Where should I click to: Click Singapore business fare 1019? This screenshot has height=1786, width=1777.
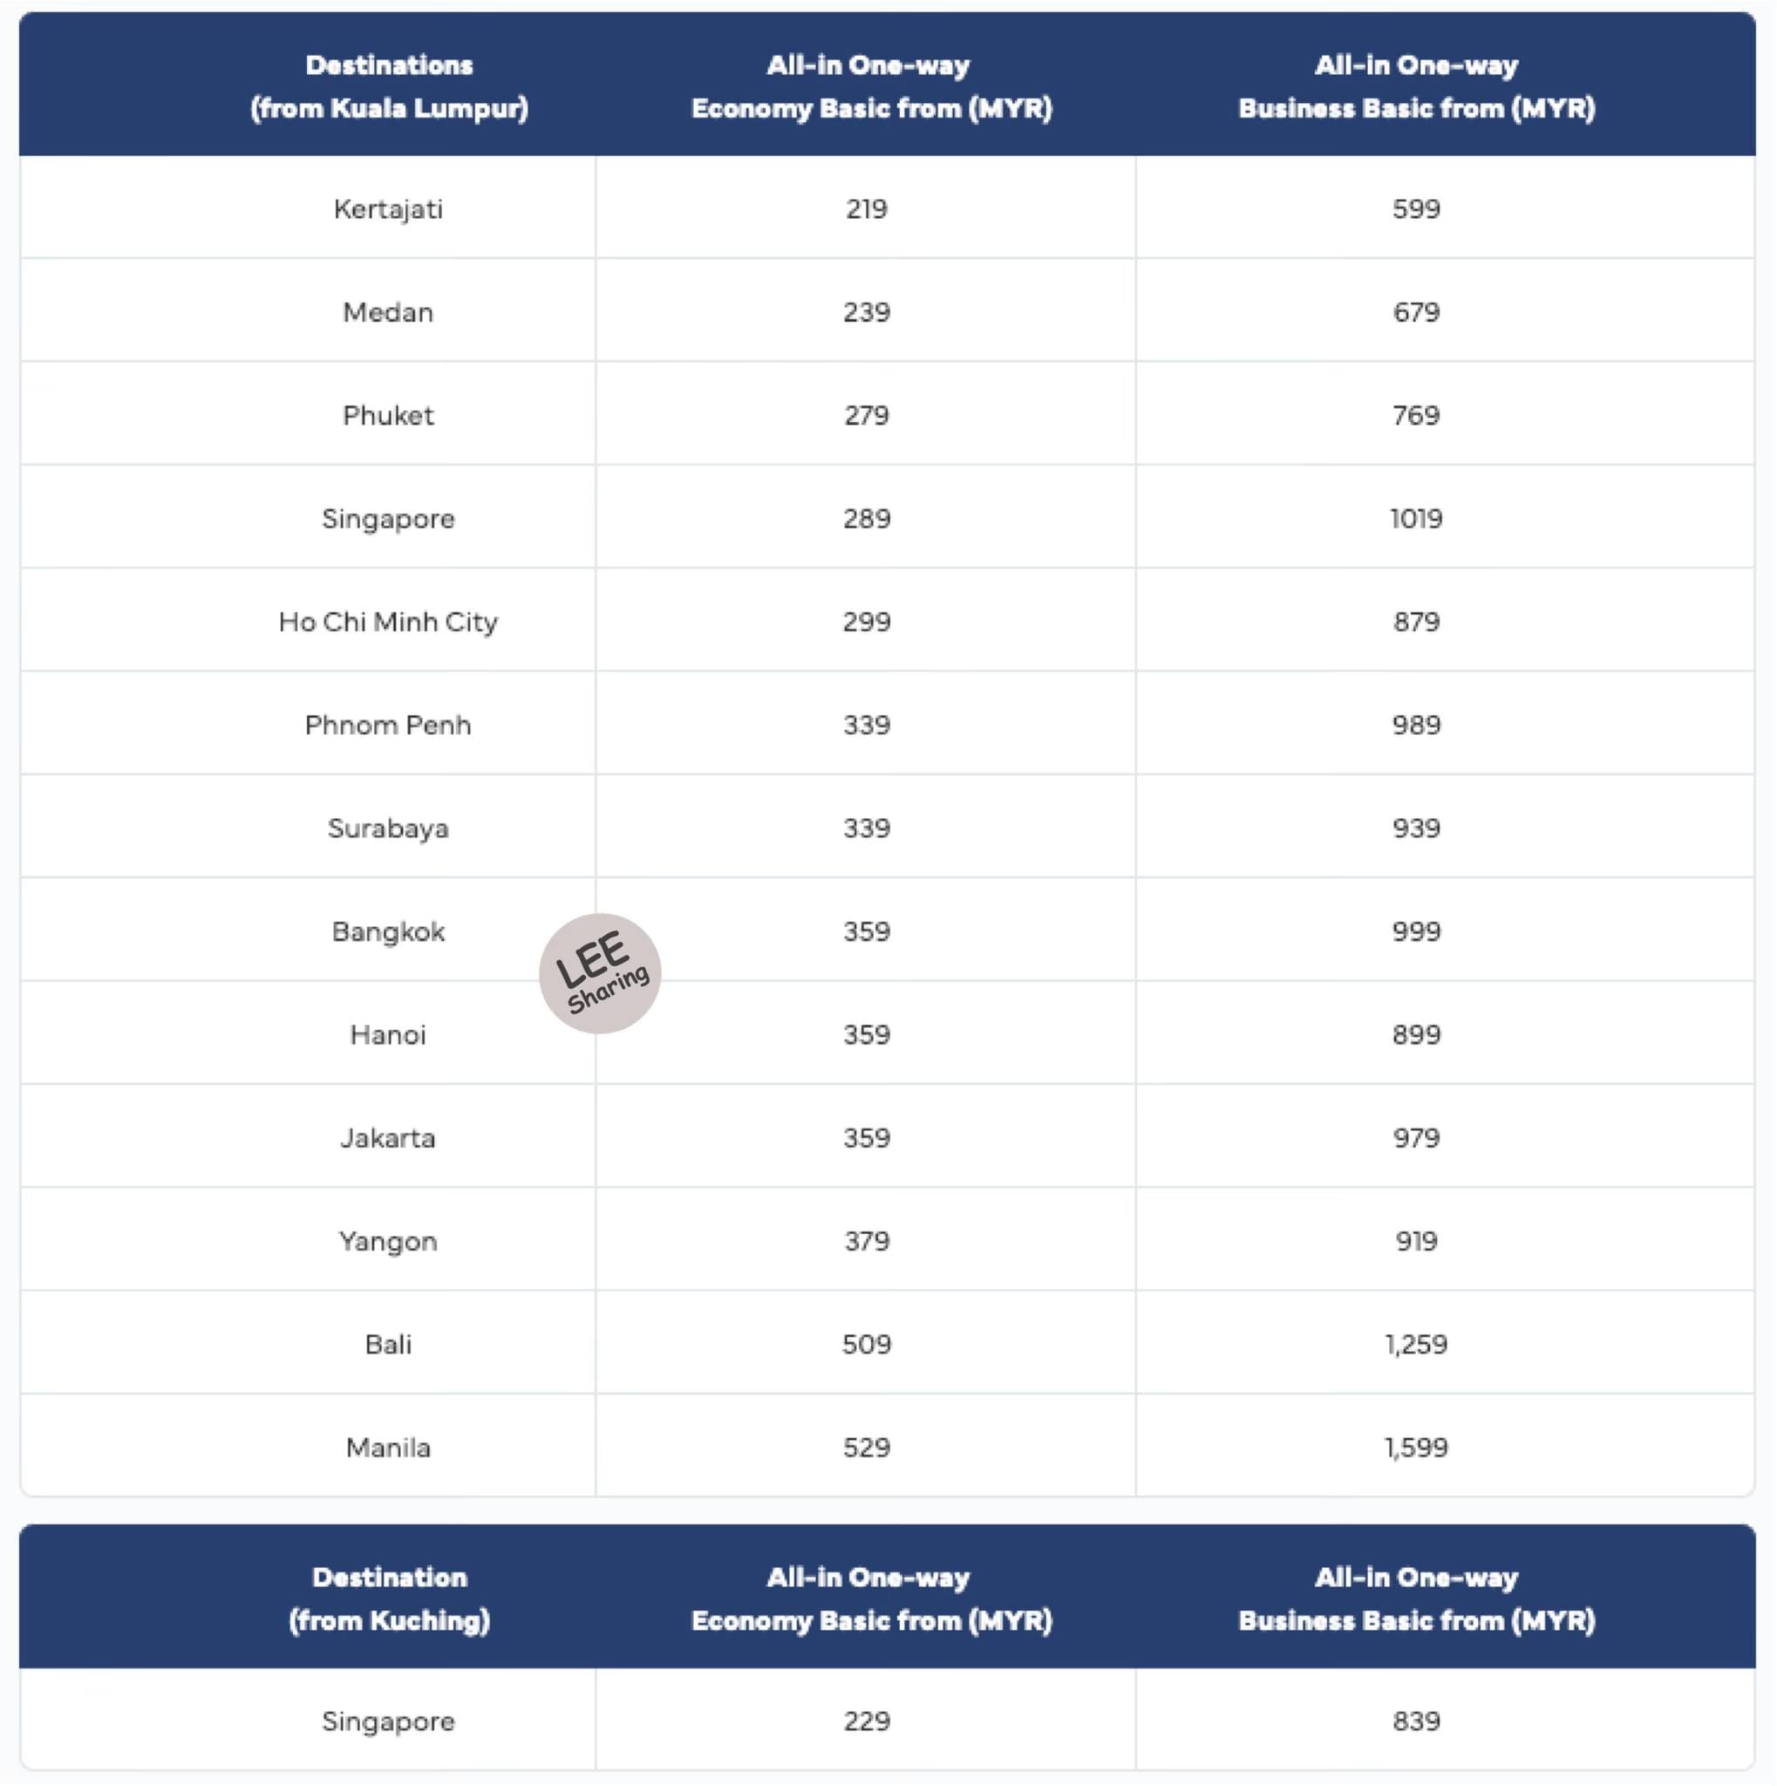coord(1417,519)
